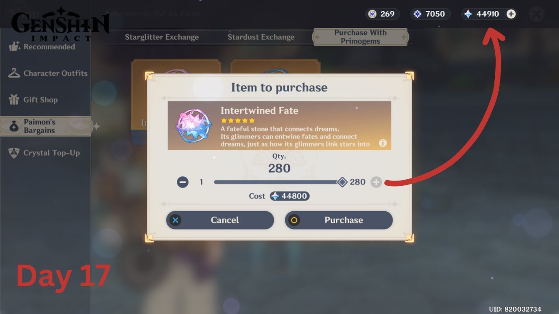Click the diamond handle on the quantity slider
Viewport: 559px width, 314px height.
342,182
